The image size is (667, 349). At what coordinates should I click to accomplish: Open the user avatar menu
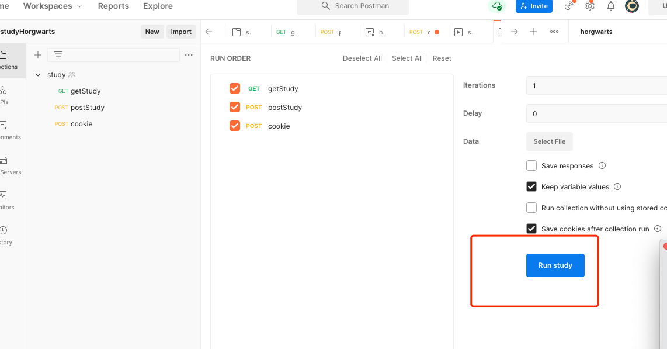pos(632,6)
